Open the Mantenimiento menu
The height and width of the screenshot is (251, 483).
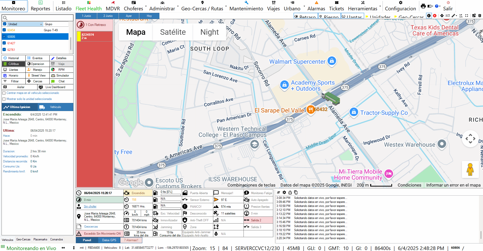click(246, 6)
